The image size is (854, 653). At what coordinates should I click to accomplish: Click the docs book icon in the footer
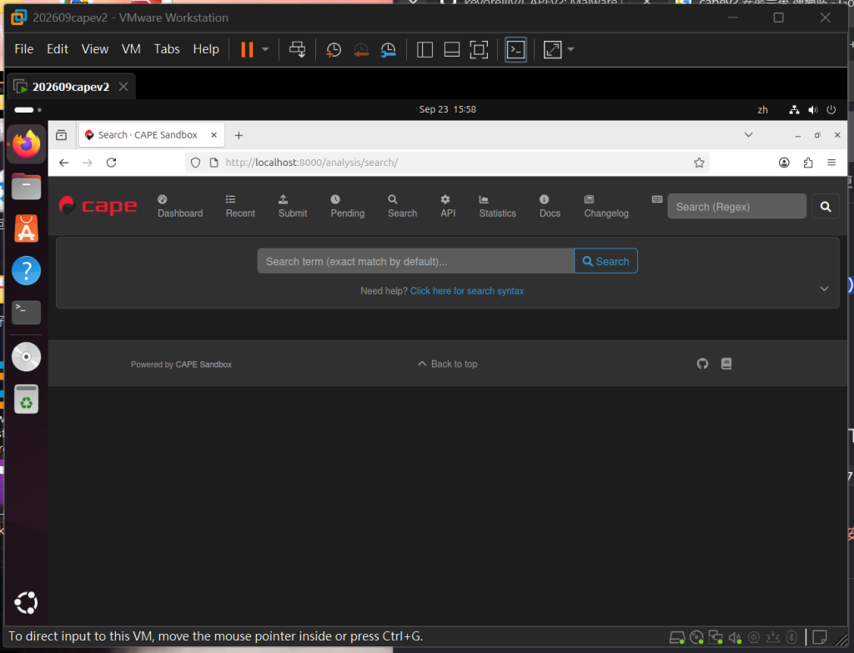(726, 364)
